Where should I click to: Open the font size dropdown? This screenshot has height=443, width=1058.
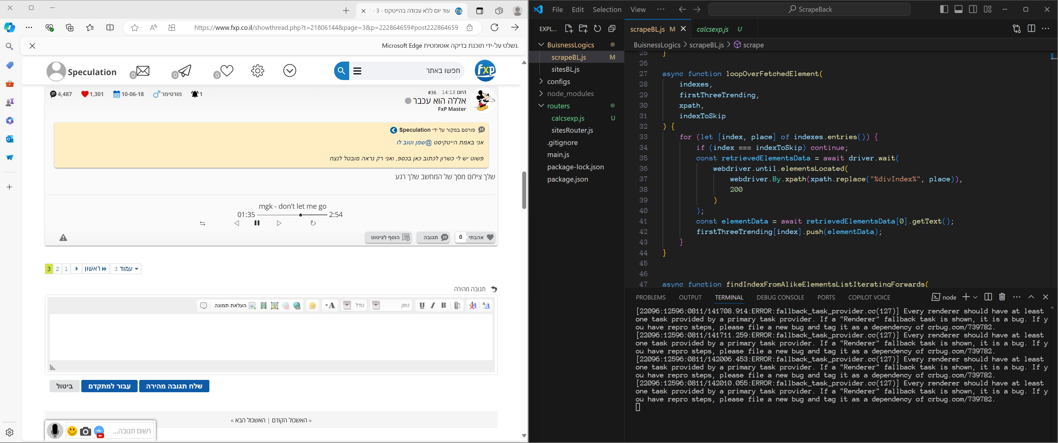click(347, 305)
